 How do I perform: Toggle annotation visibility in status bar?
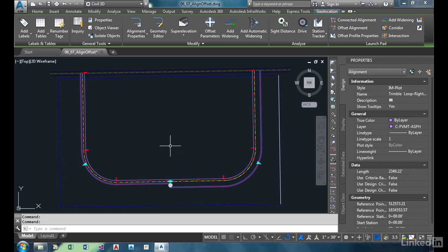pos(301,237)
